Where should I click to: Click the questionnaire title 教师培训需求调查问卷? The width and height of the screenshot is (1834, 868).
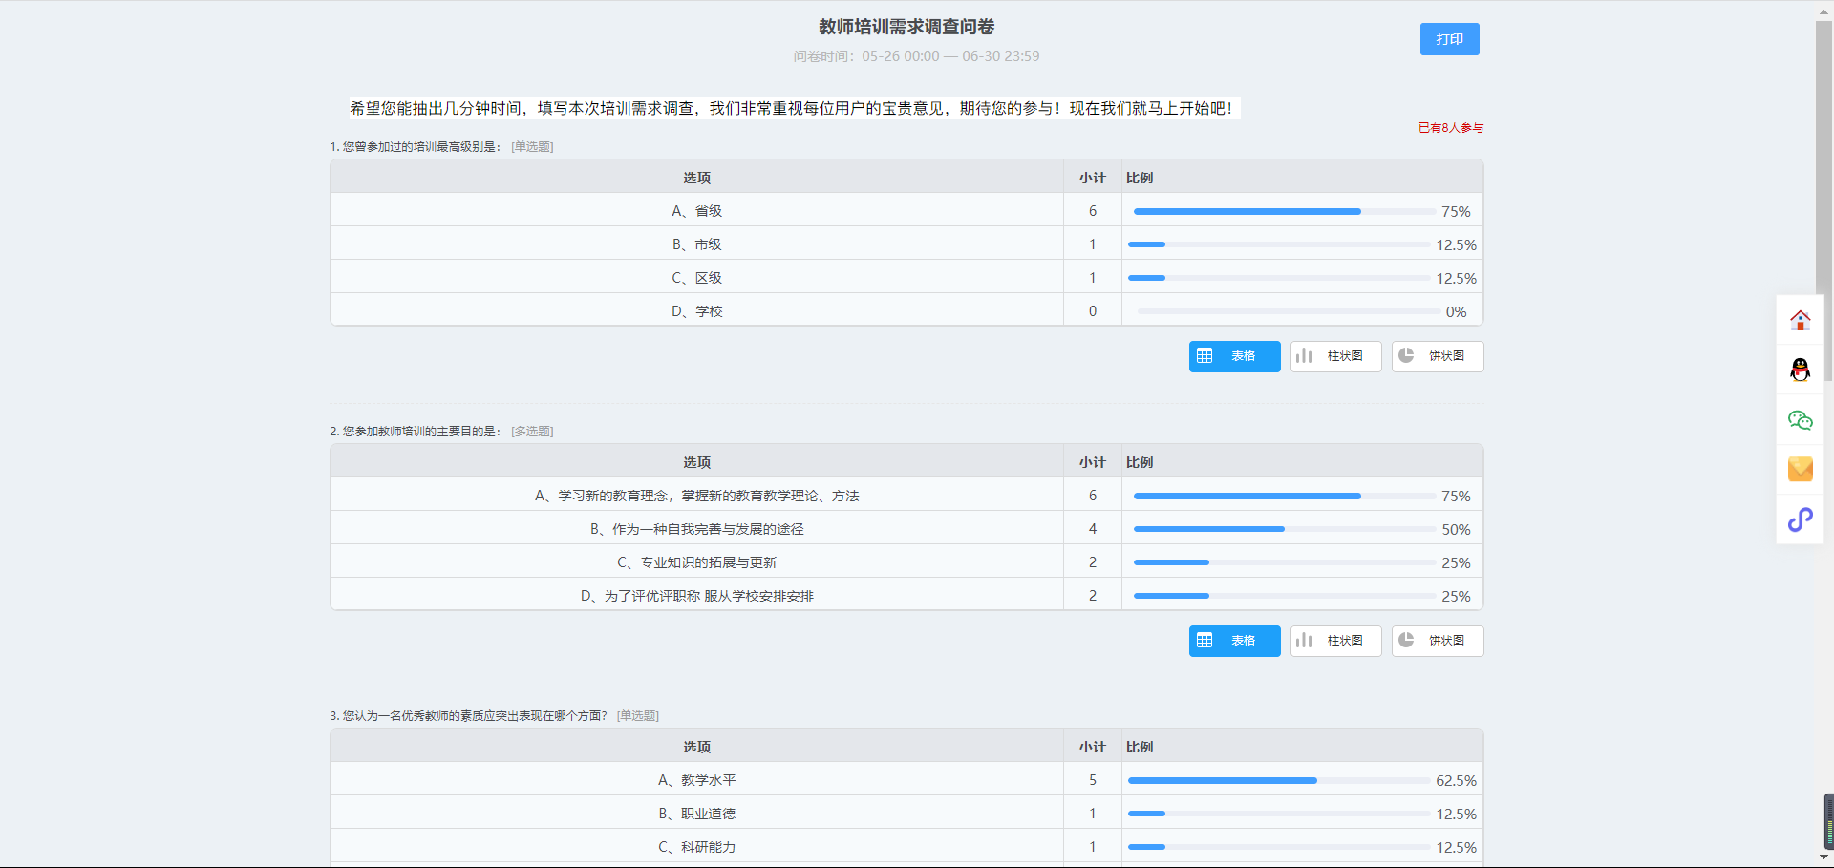[x=906, y=27]
